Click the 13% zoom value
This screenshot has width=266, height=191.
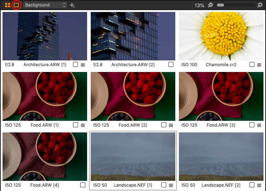pyautogui.click(x=199, y=5)
